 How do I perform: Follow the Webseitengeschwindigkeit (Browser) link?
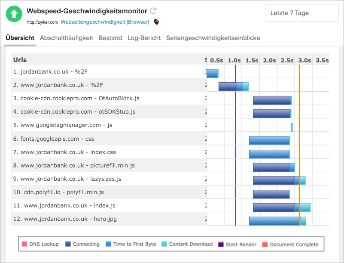pyautogui.click(x=105, y=22)
